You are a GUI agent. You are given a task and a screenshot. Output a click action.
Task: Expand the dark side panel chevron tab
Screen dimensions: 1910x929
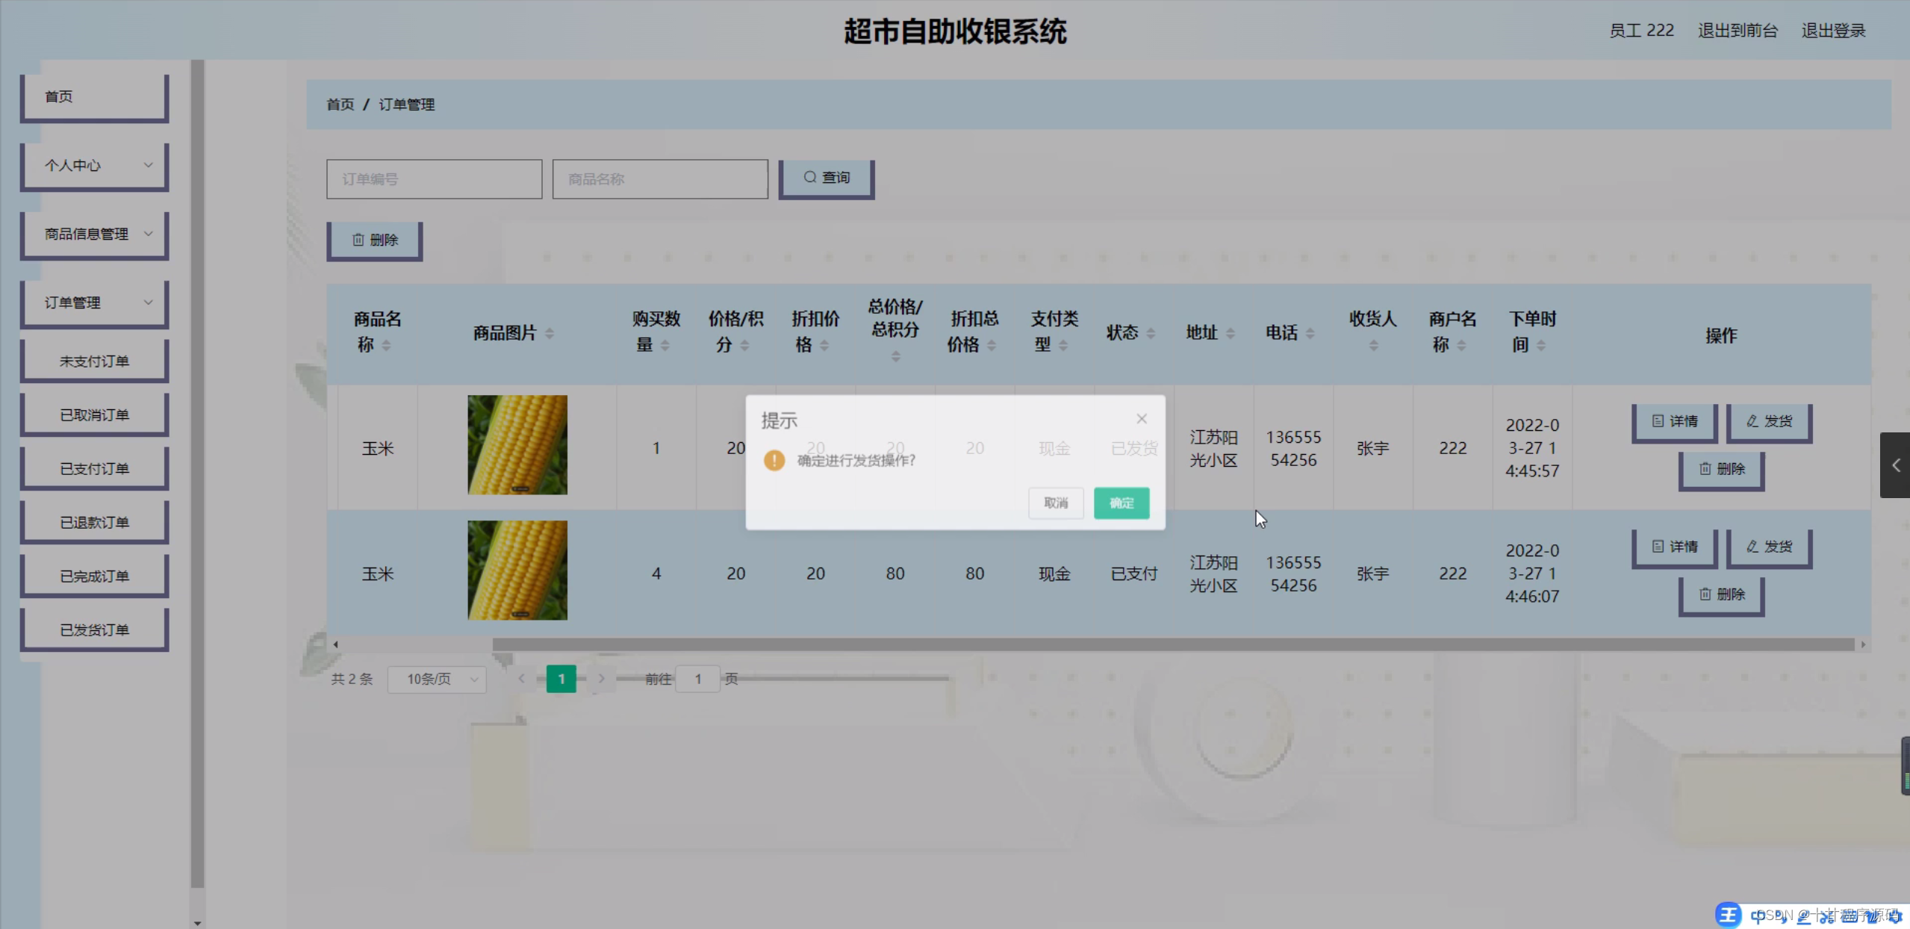[x=1895, y=465]
